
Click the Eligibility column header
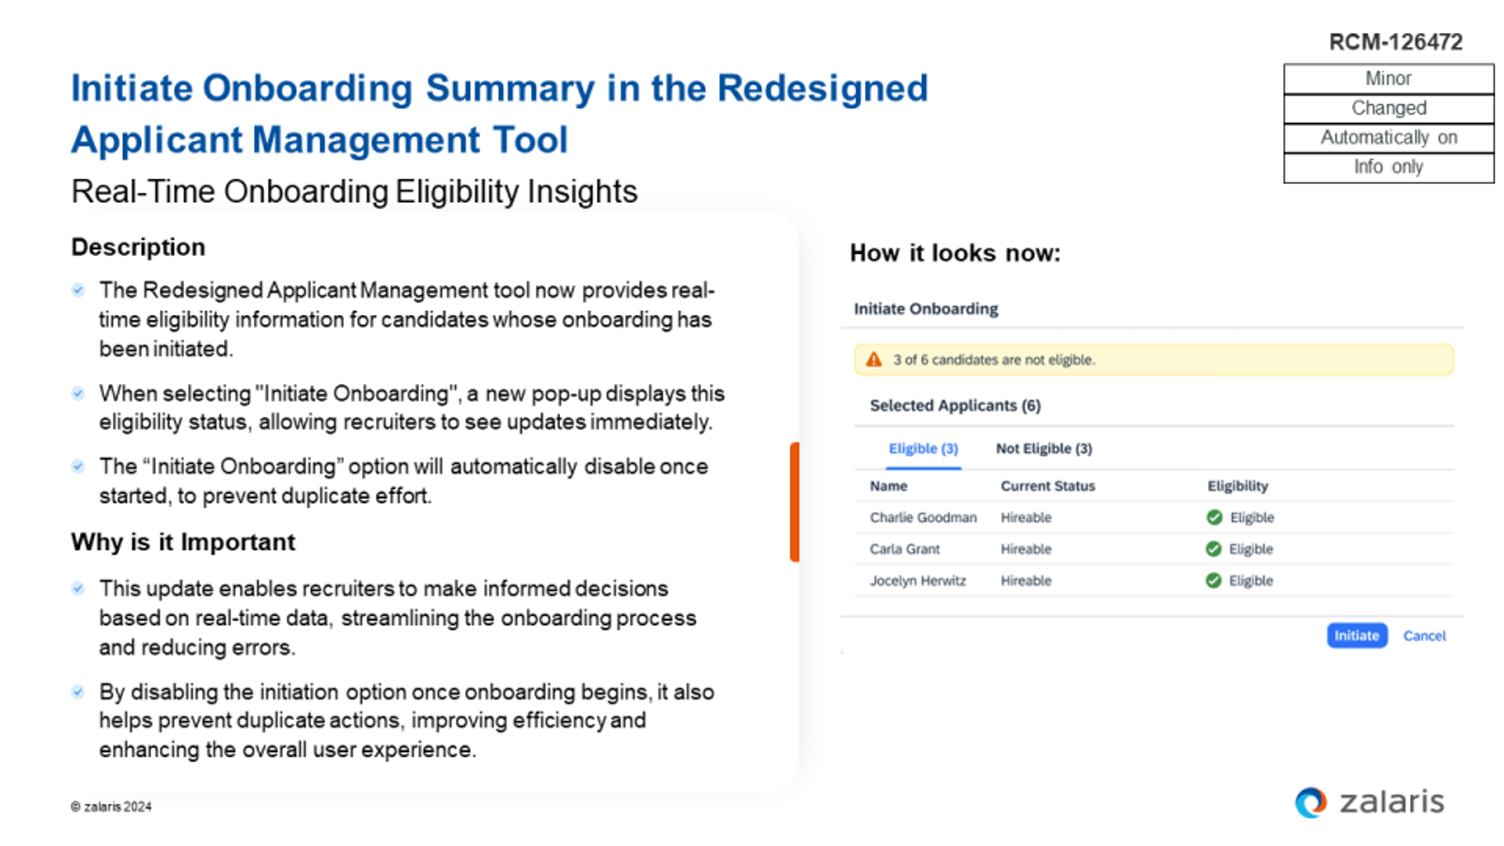(x=1237, y=486)
